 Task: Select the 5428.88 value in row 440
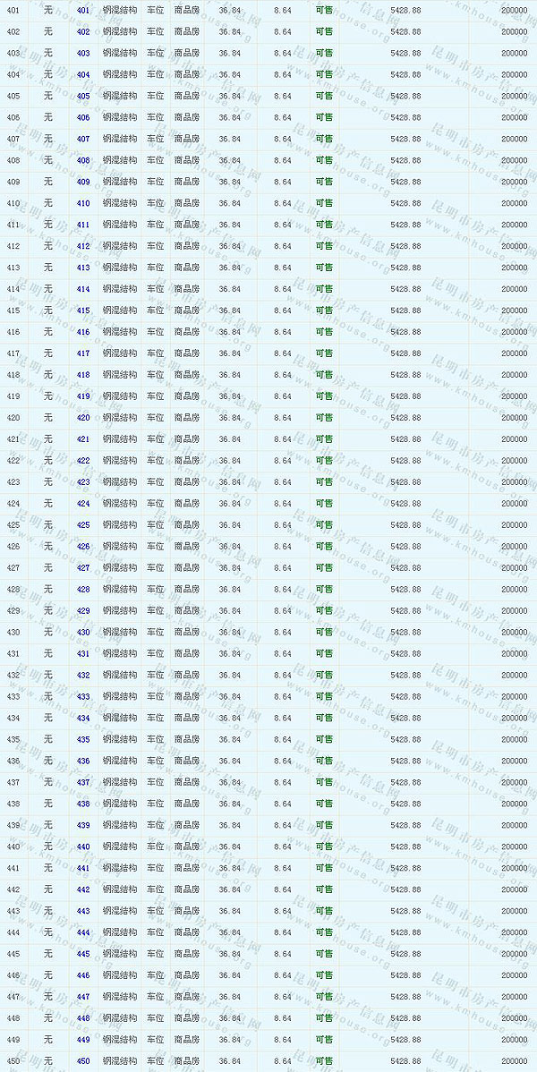405,847
